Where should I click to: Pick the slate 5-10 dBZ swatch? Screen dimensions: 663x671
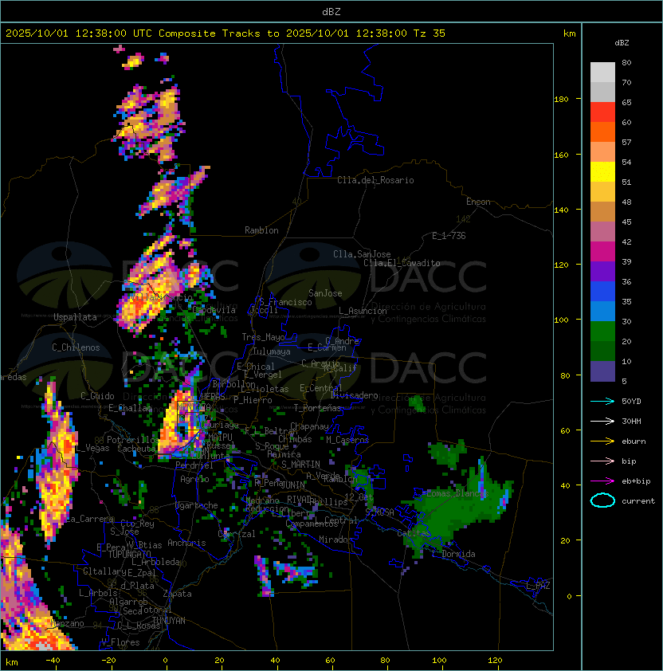click(602, 371)
